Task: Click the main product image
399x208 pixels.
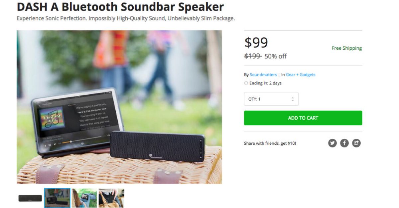Action: [119, 107]
